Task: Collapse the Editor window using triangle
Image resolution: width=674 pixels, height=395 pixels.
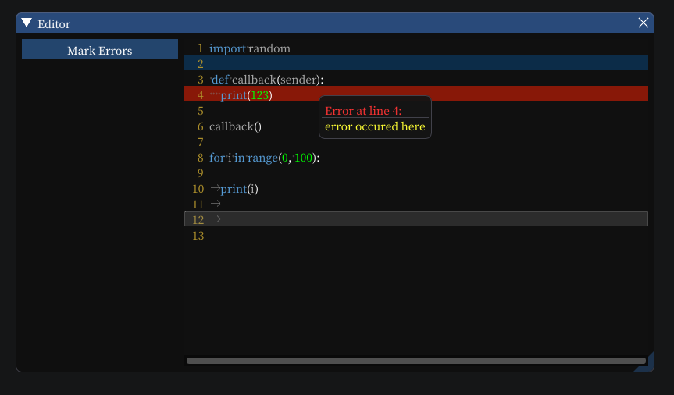Action: [x=27, y=23]
